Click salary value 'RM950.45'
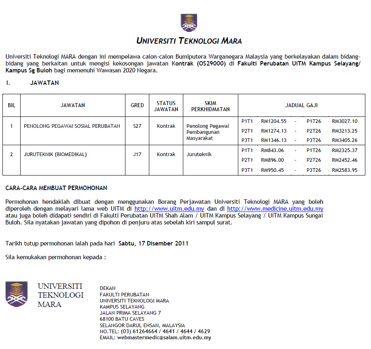The height and width of the screenshot is (349, 371). (x=272, y=170)
